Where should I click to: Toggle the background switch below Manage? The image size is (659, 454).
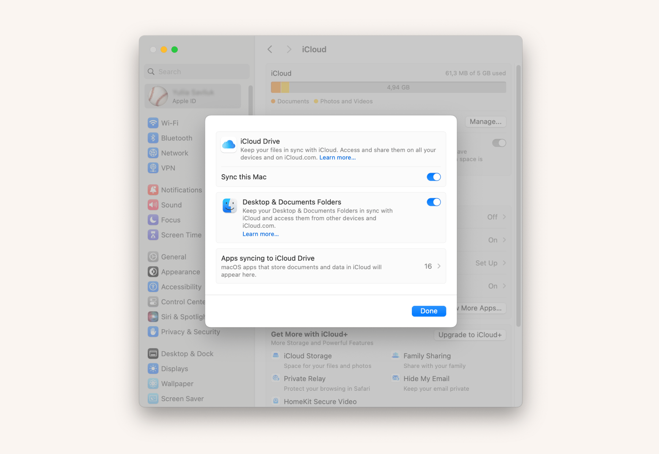[499, 143]
